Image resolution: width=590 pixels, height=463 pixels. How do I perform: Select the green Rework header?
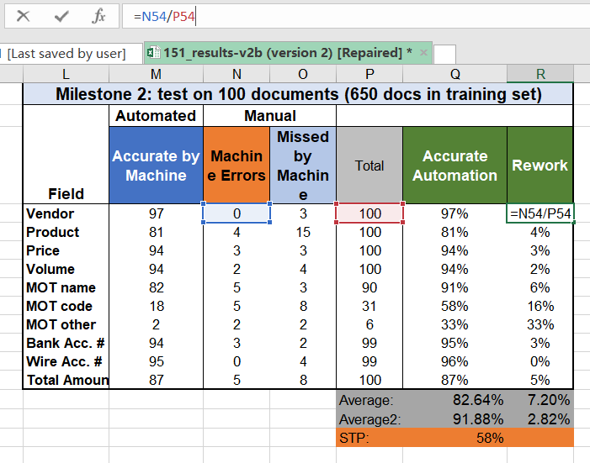pyautogui.click(x=540, y=166)
